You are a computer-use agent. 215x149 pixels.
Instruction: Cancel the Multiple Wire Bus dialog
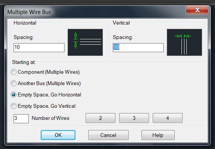(x=108, y=135)
